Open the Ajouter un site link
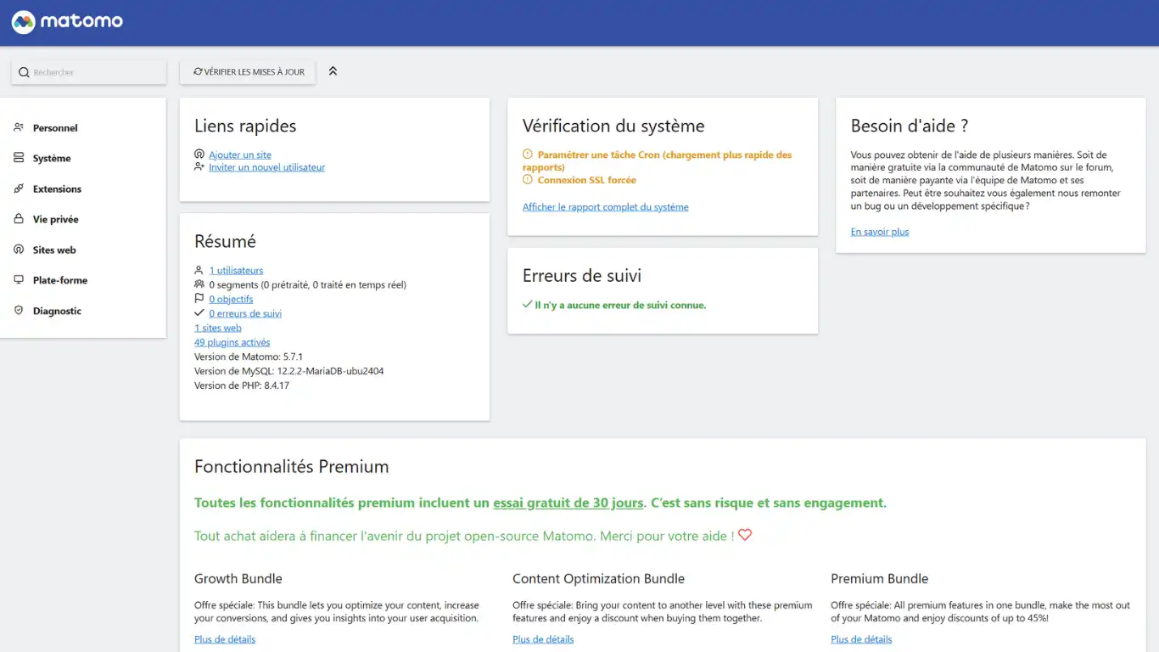The width and height of the screenshot is (1159, 652). [240, 155]
